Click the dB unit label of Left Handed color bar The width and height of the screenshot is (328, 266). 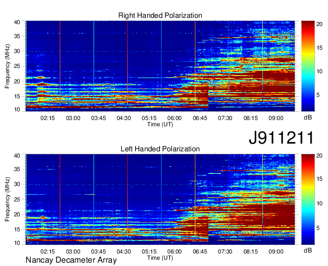[308, 250]
